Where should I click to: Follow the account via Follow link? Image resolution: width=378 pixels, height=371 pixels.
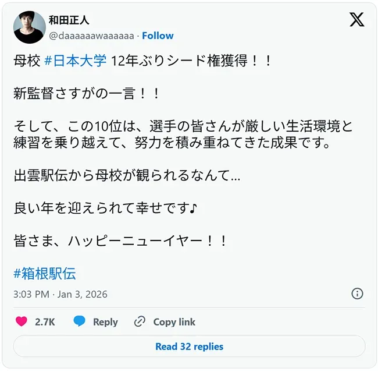click(158, 36)
